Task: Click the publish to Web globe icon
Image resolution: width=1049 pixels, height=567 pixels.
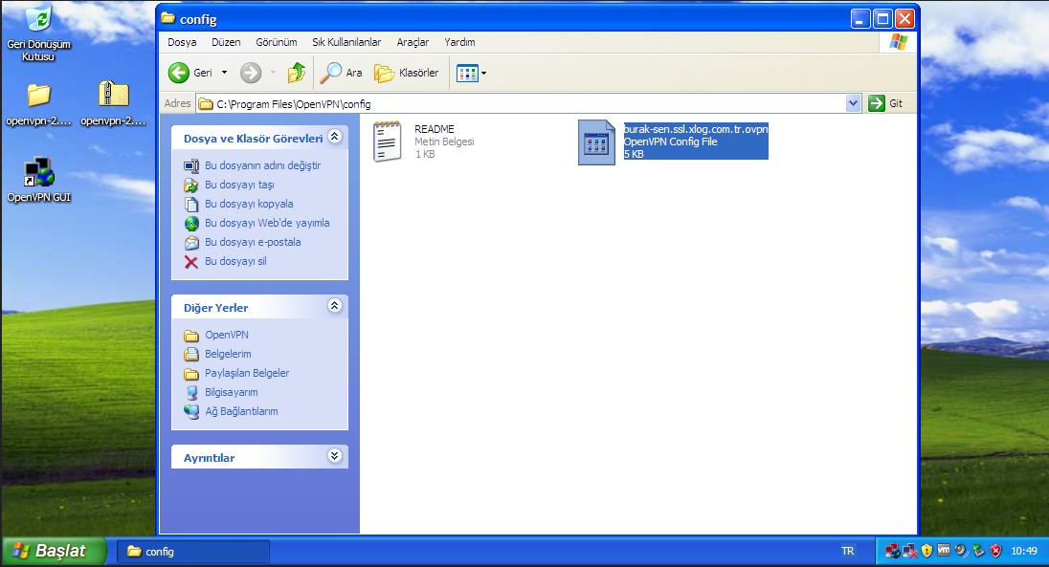Action: coord(191,224)
